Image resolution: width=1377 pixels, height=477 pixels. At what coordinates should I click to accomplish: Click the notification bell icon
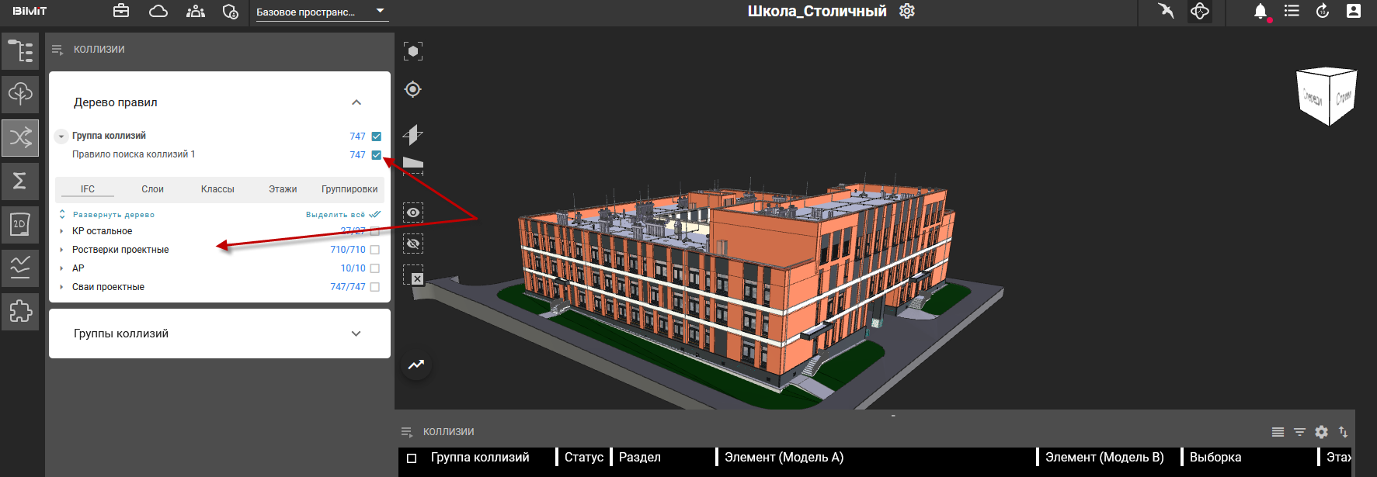tap(1260, 12)
